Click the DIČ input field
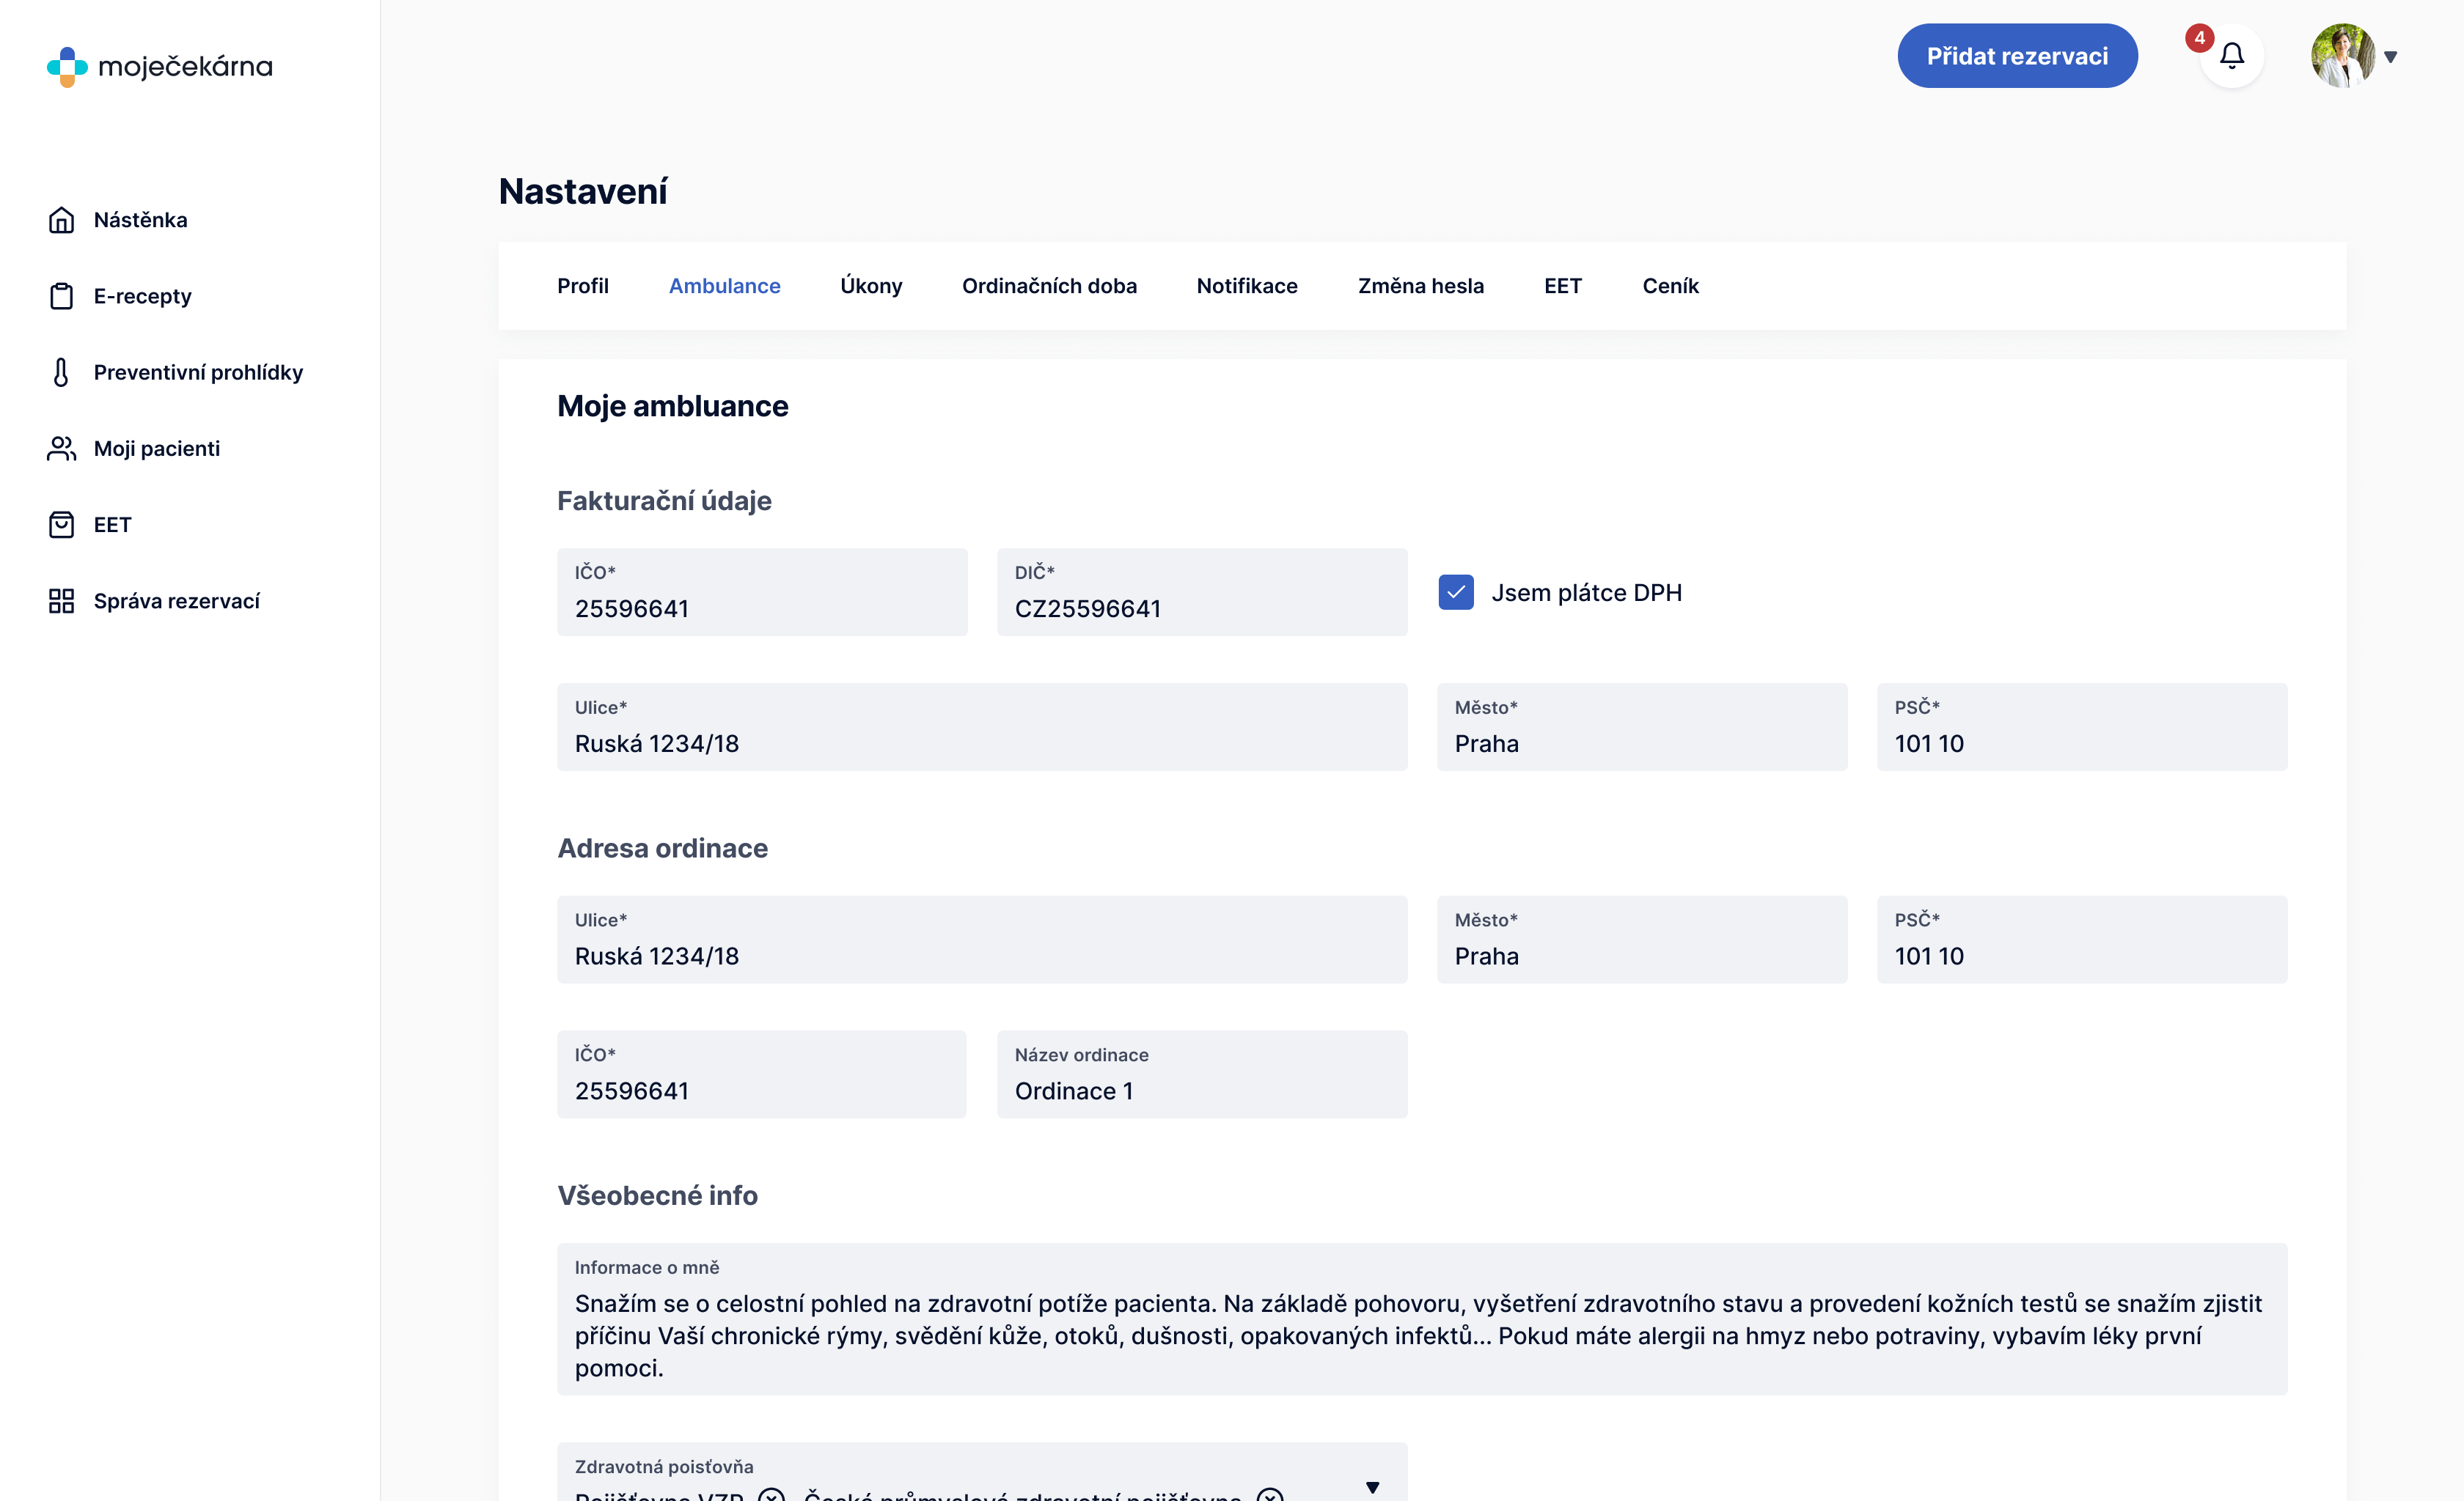 (1202, 591)
